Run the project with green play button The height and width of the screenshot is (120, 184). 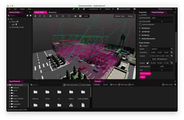[79, 9]
